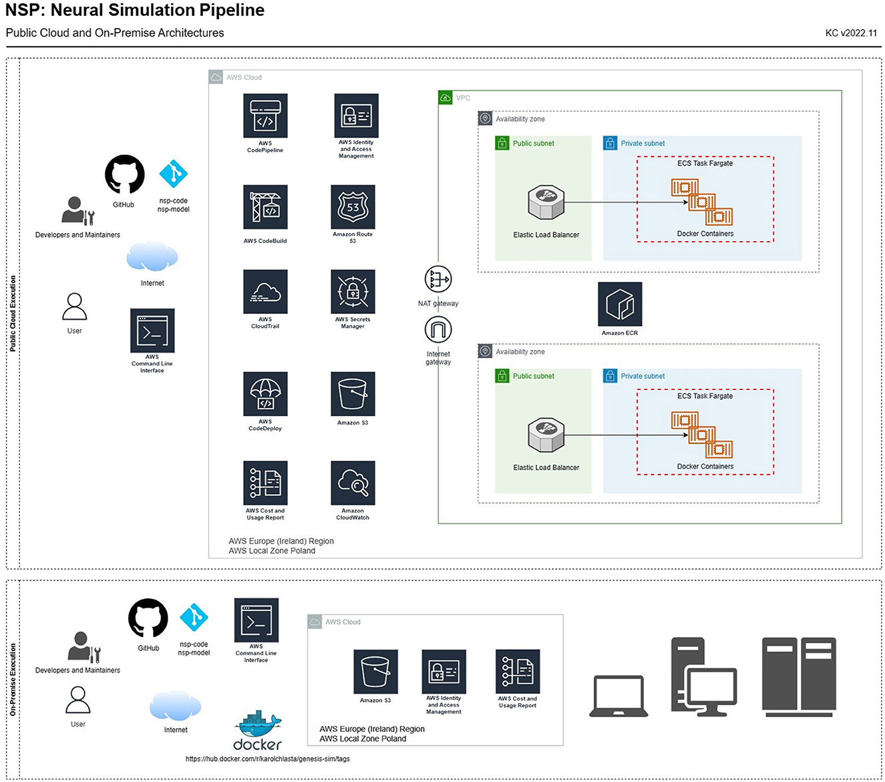This screenshot has width=885, height=782.
Task: Click the 'NSP: Neural Simulation Pipeline' title
Action: click(135, 10)
